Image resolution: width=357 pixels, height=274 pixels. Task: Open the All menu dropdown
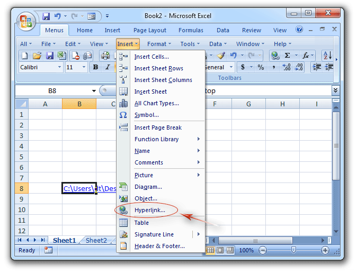pos(26,44)
